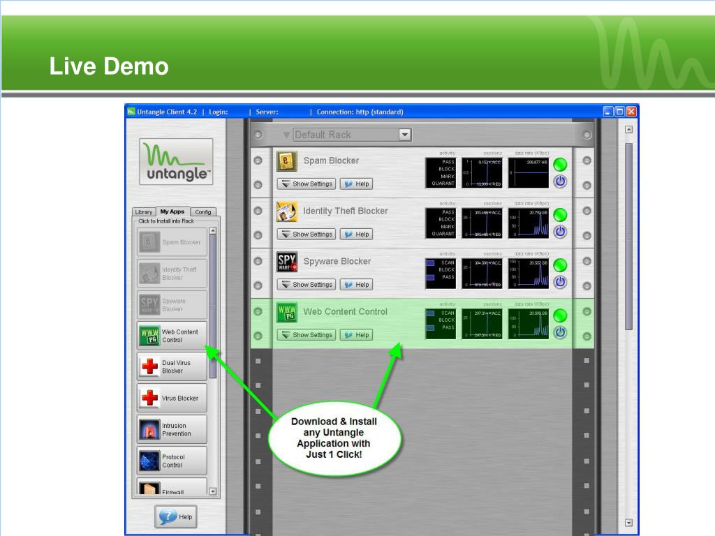
Task: Click rack area scroll down arrow
Action: pyautogui.click(x=629, y=523)
